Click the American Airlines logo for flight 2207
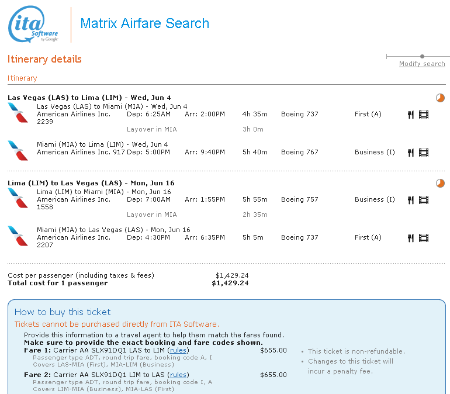Viewport: 450px width, 394px height. 18,236
